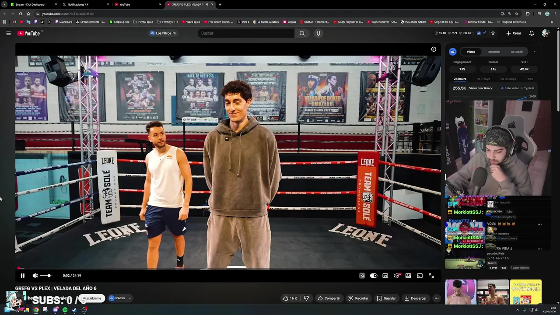Open Chrome from the taskbar

pyautogui.click(x=36, y=310)
